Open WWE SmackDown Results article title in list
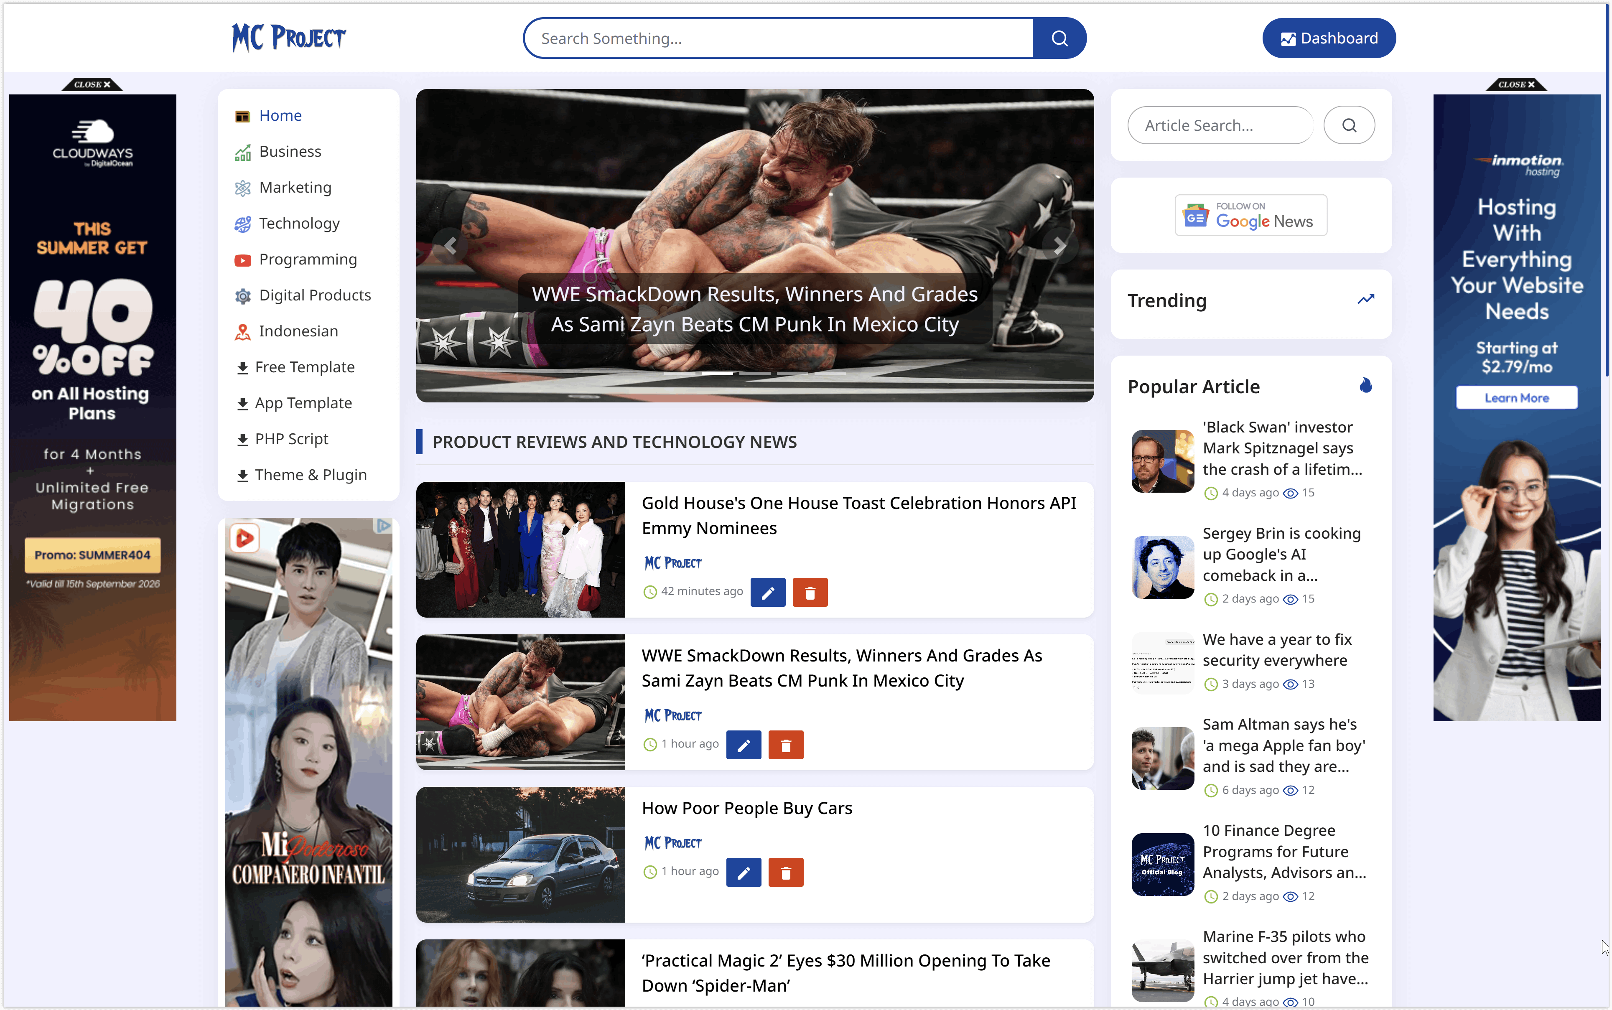 (x=842, y=668)
